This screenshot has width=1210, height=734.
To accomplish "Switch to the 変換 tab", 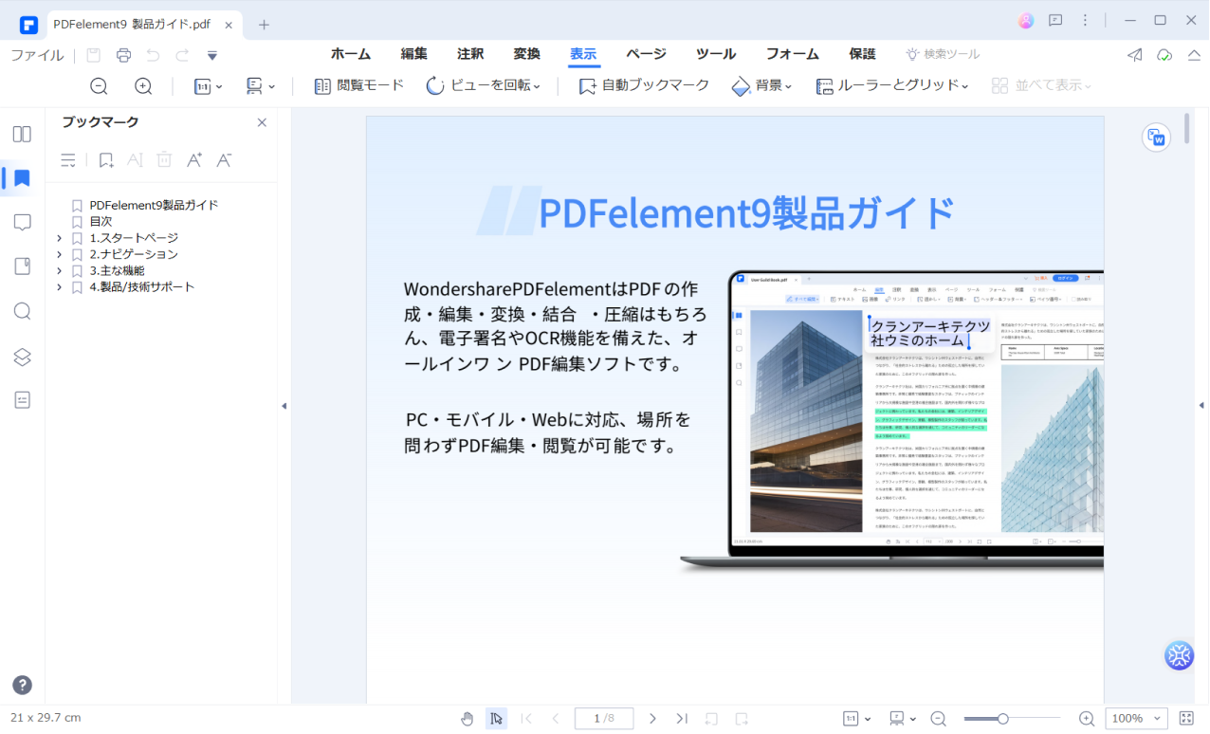I will click(526, 54).
